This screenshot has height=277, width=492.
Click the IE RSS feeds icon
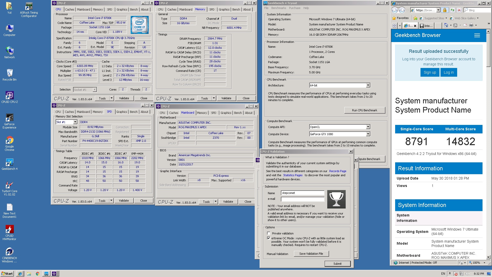coord(455,25)
